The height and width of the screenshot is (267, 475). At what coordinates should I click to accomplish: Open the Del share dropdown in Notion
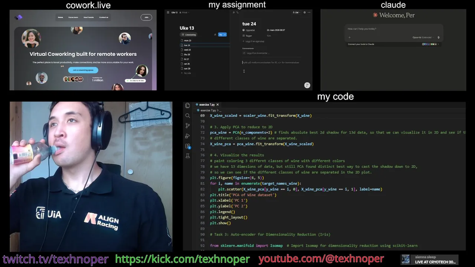click(296, 12)
